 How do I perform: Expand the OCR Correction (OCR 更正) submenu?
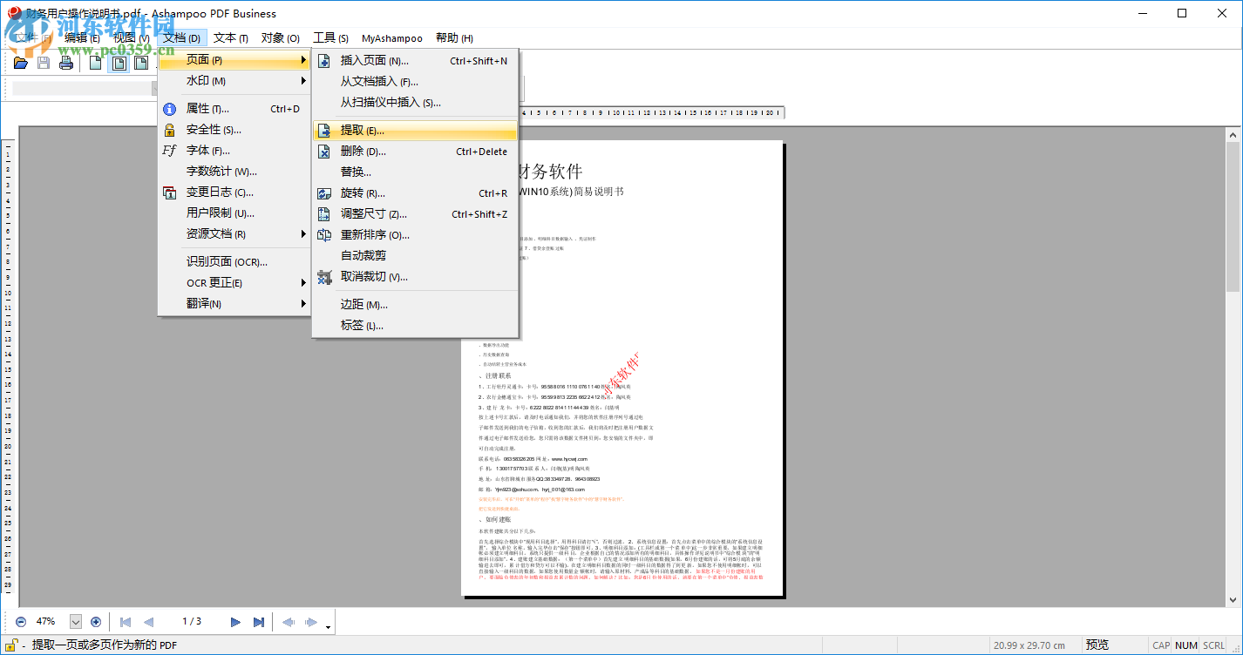point(234,283)
